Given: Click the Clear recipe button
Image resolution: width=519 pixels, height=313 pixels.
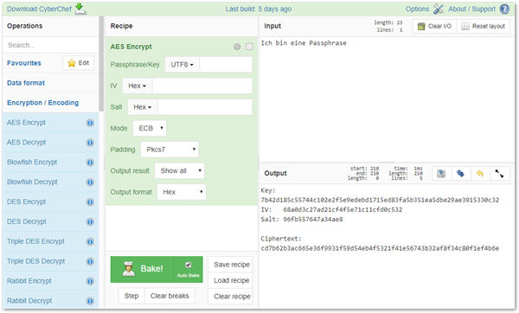Looking at the screenshot, I should tap(230, 296).
